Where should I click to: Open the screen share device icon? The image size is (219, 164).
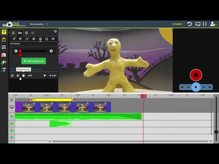tap(198, 24)
